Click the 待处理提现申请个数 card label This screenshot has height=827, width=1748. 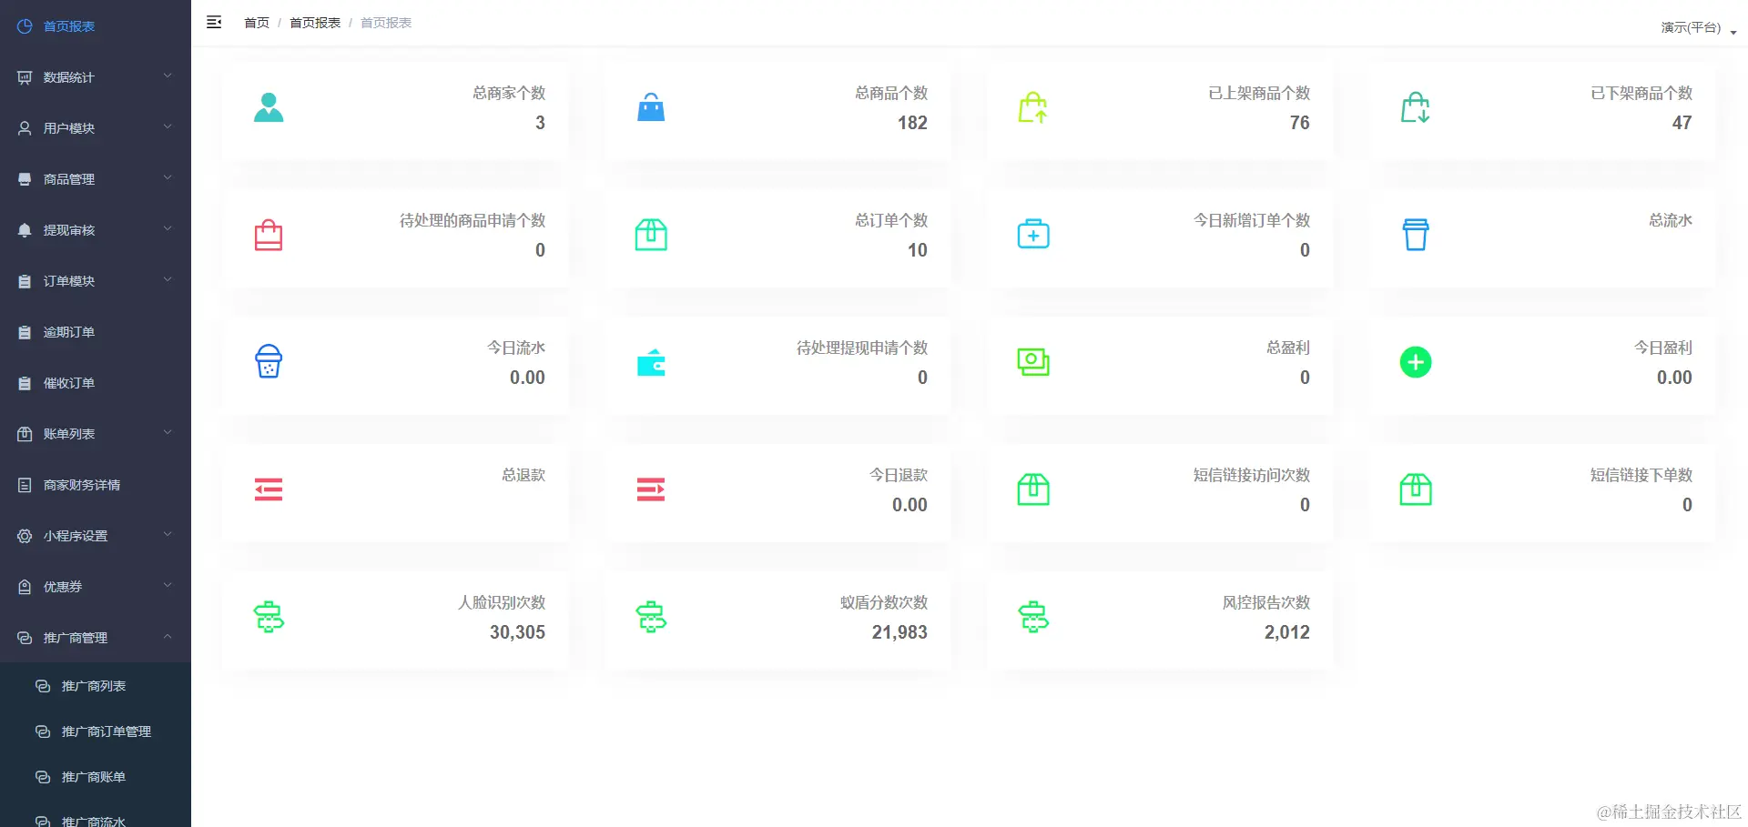click(x=862, y=348)
